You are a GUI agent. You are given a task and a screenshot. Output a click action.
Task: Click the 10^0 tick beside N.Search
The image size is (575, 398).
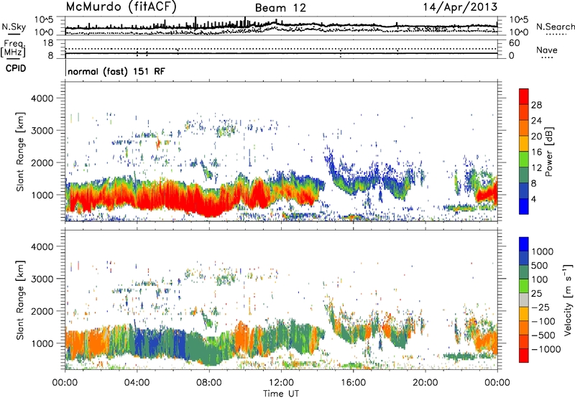click(x=518, y=32)
